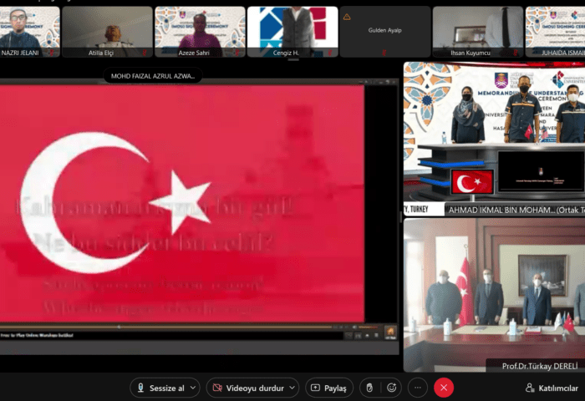
Task: Open the emoji reactions icon
Action: (391, 388)
